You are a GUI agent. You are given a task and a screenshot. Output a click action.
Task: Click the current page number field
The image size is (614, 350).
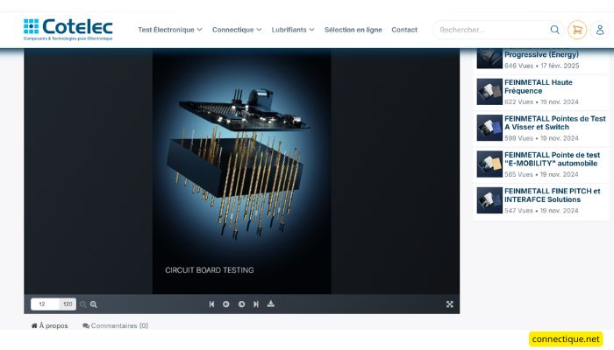click(x=43, y=304)
